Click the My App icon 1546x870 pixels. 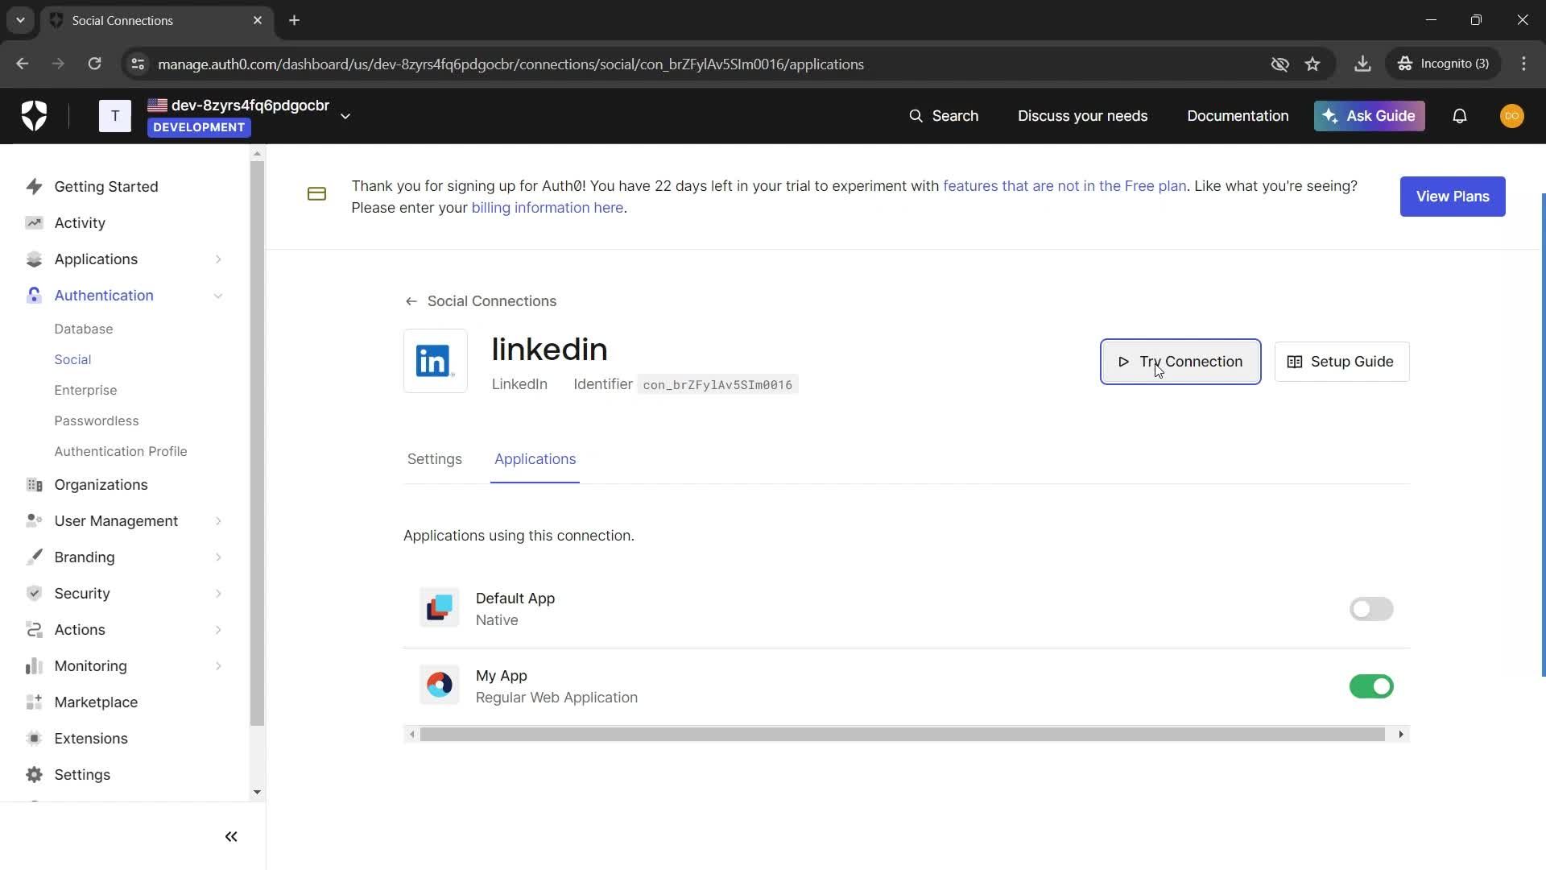(x=440, y=686)
